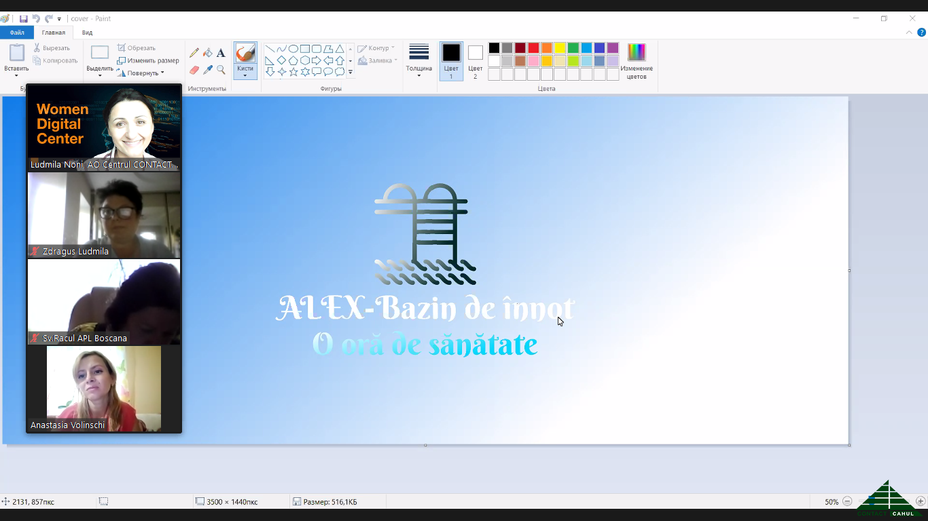This screenshot has width=928, height=521.
Task: Click the Magnifier zoom tool
Action: (221, 70)
